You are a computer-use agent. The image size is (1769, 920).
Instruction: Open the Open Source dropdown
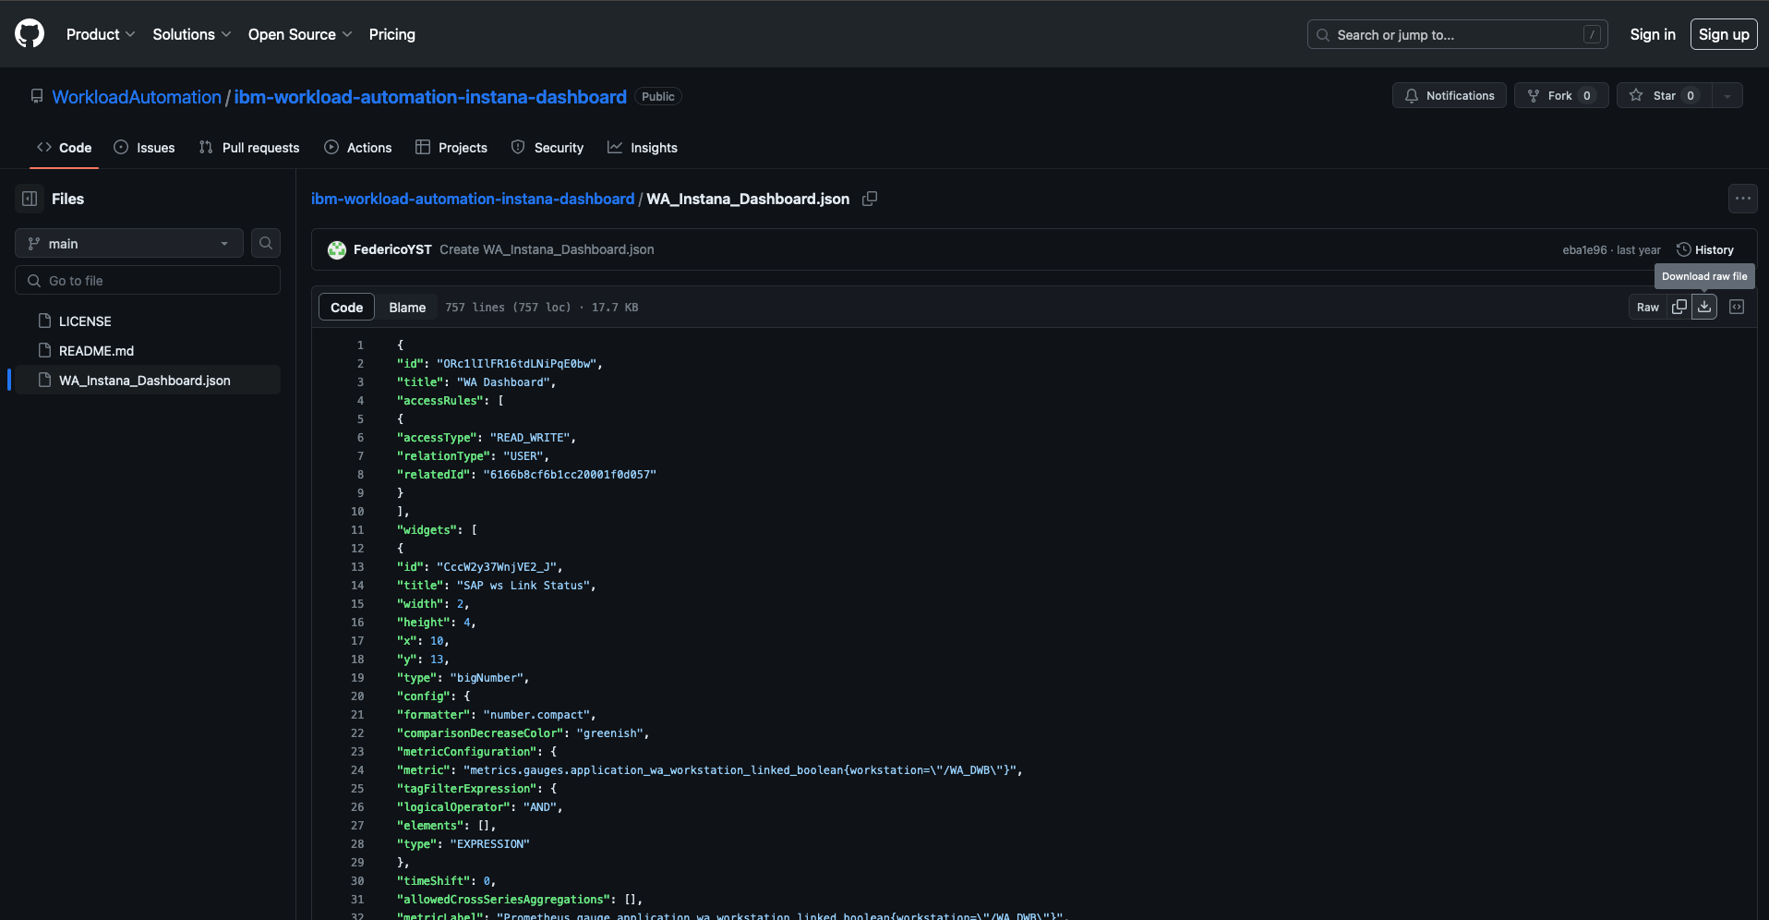pos(300,34)
